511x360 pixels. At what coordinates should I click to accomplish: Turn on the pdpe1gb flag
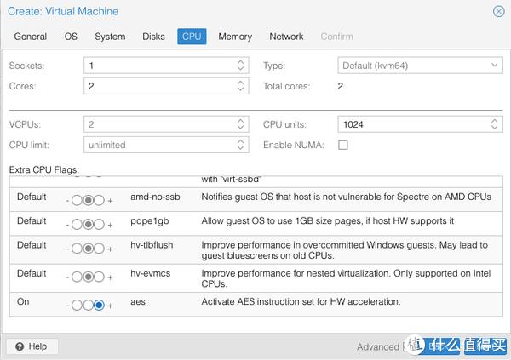click(99, 225)
